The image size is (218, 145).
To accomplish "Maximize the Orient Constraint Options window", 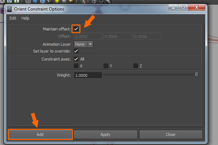I will [183, 8].
